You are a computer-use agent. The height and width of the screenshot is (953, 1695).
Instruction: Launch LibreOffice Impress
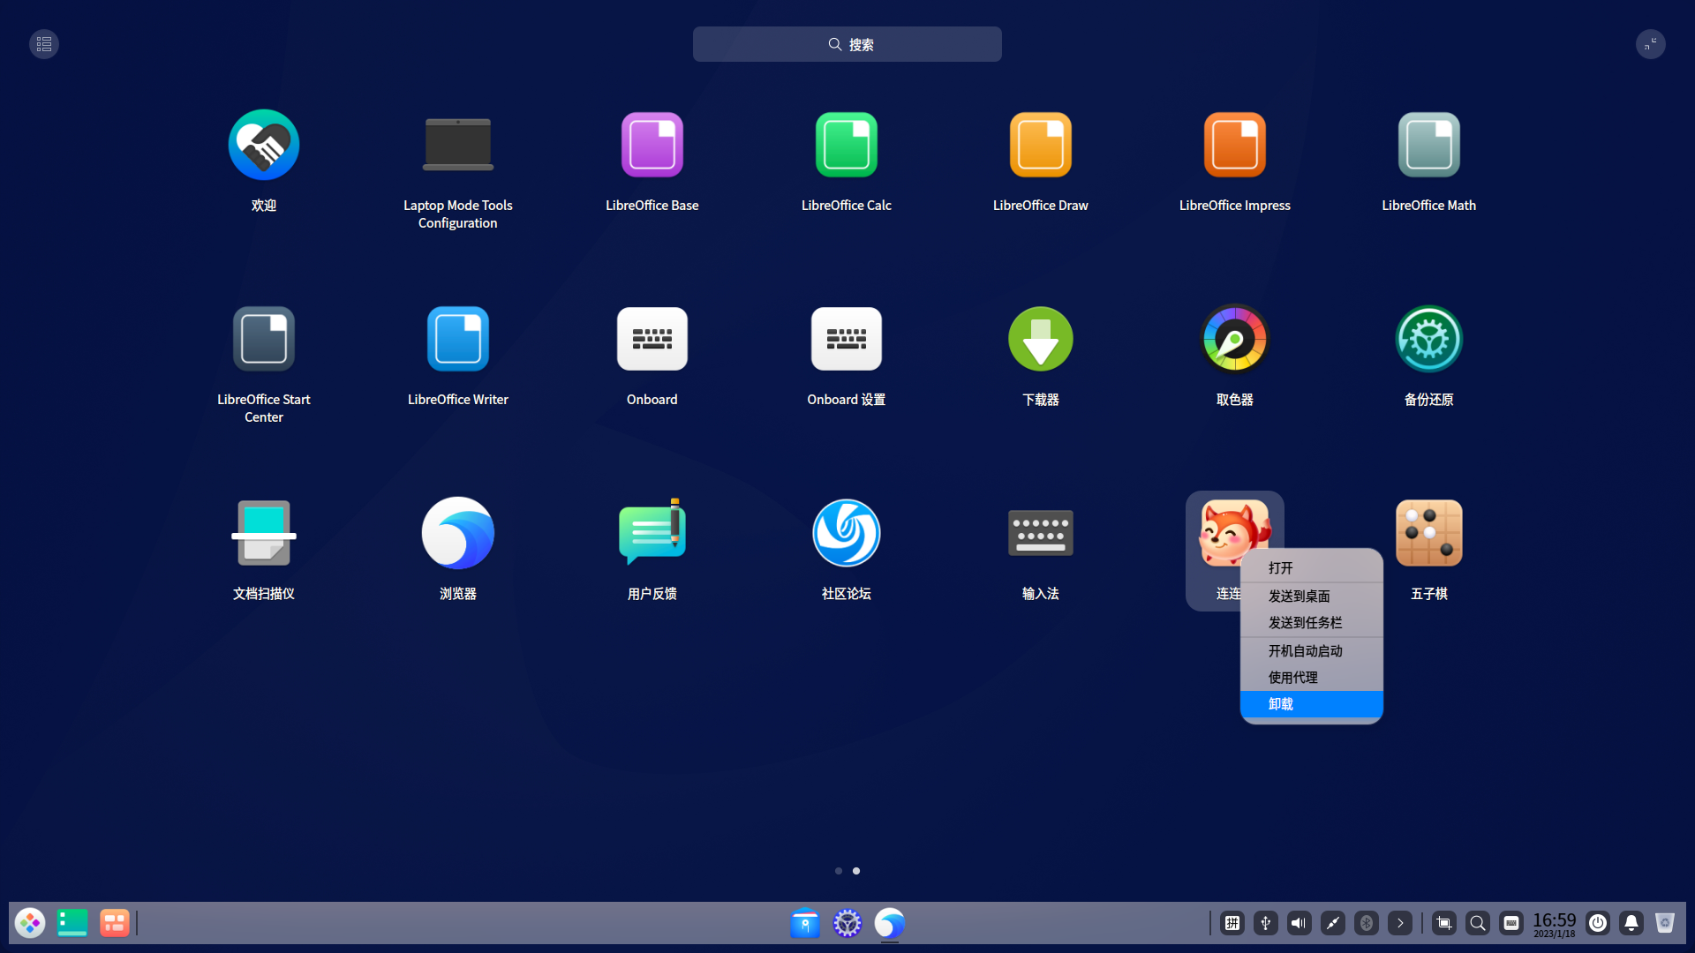1234,146
